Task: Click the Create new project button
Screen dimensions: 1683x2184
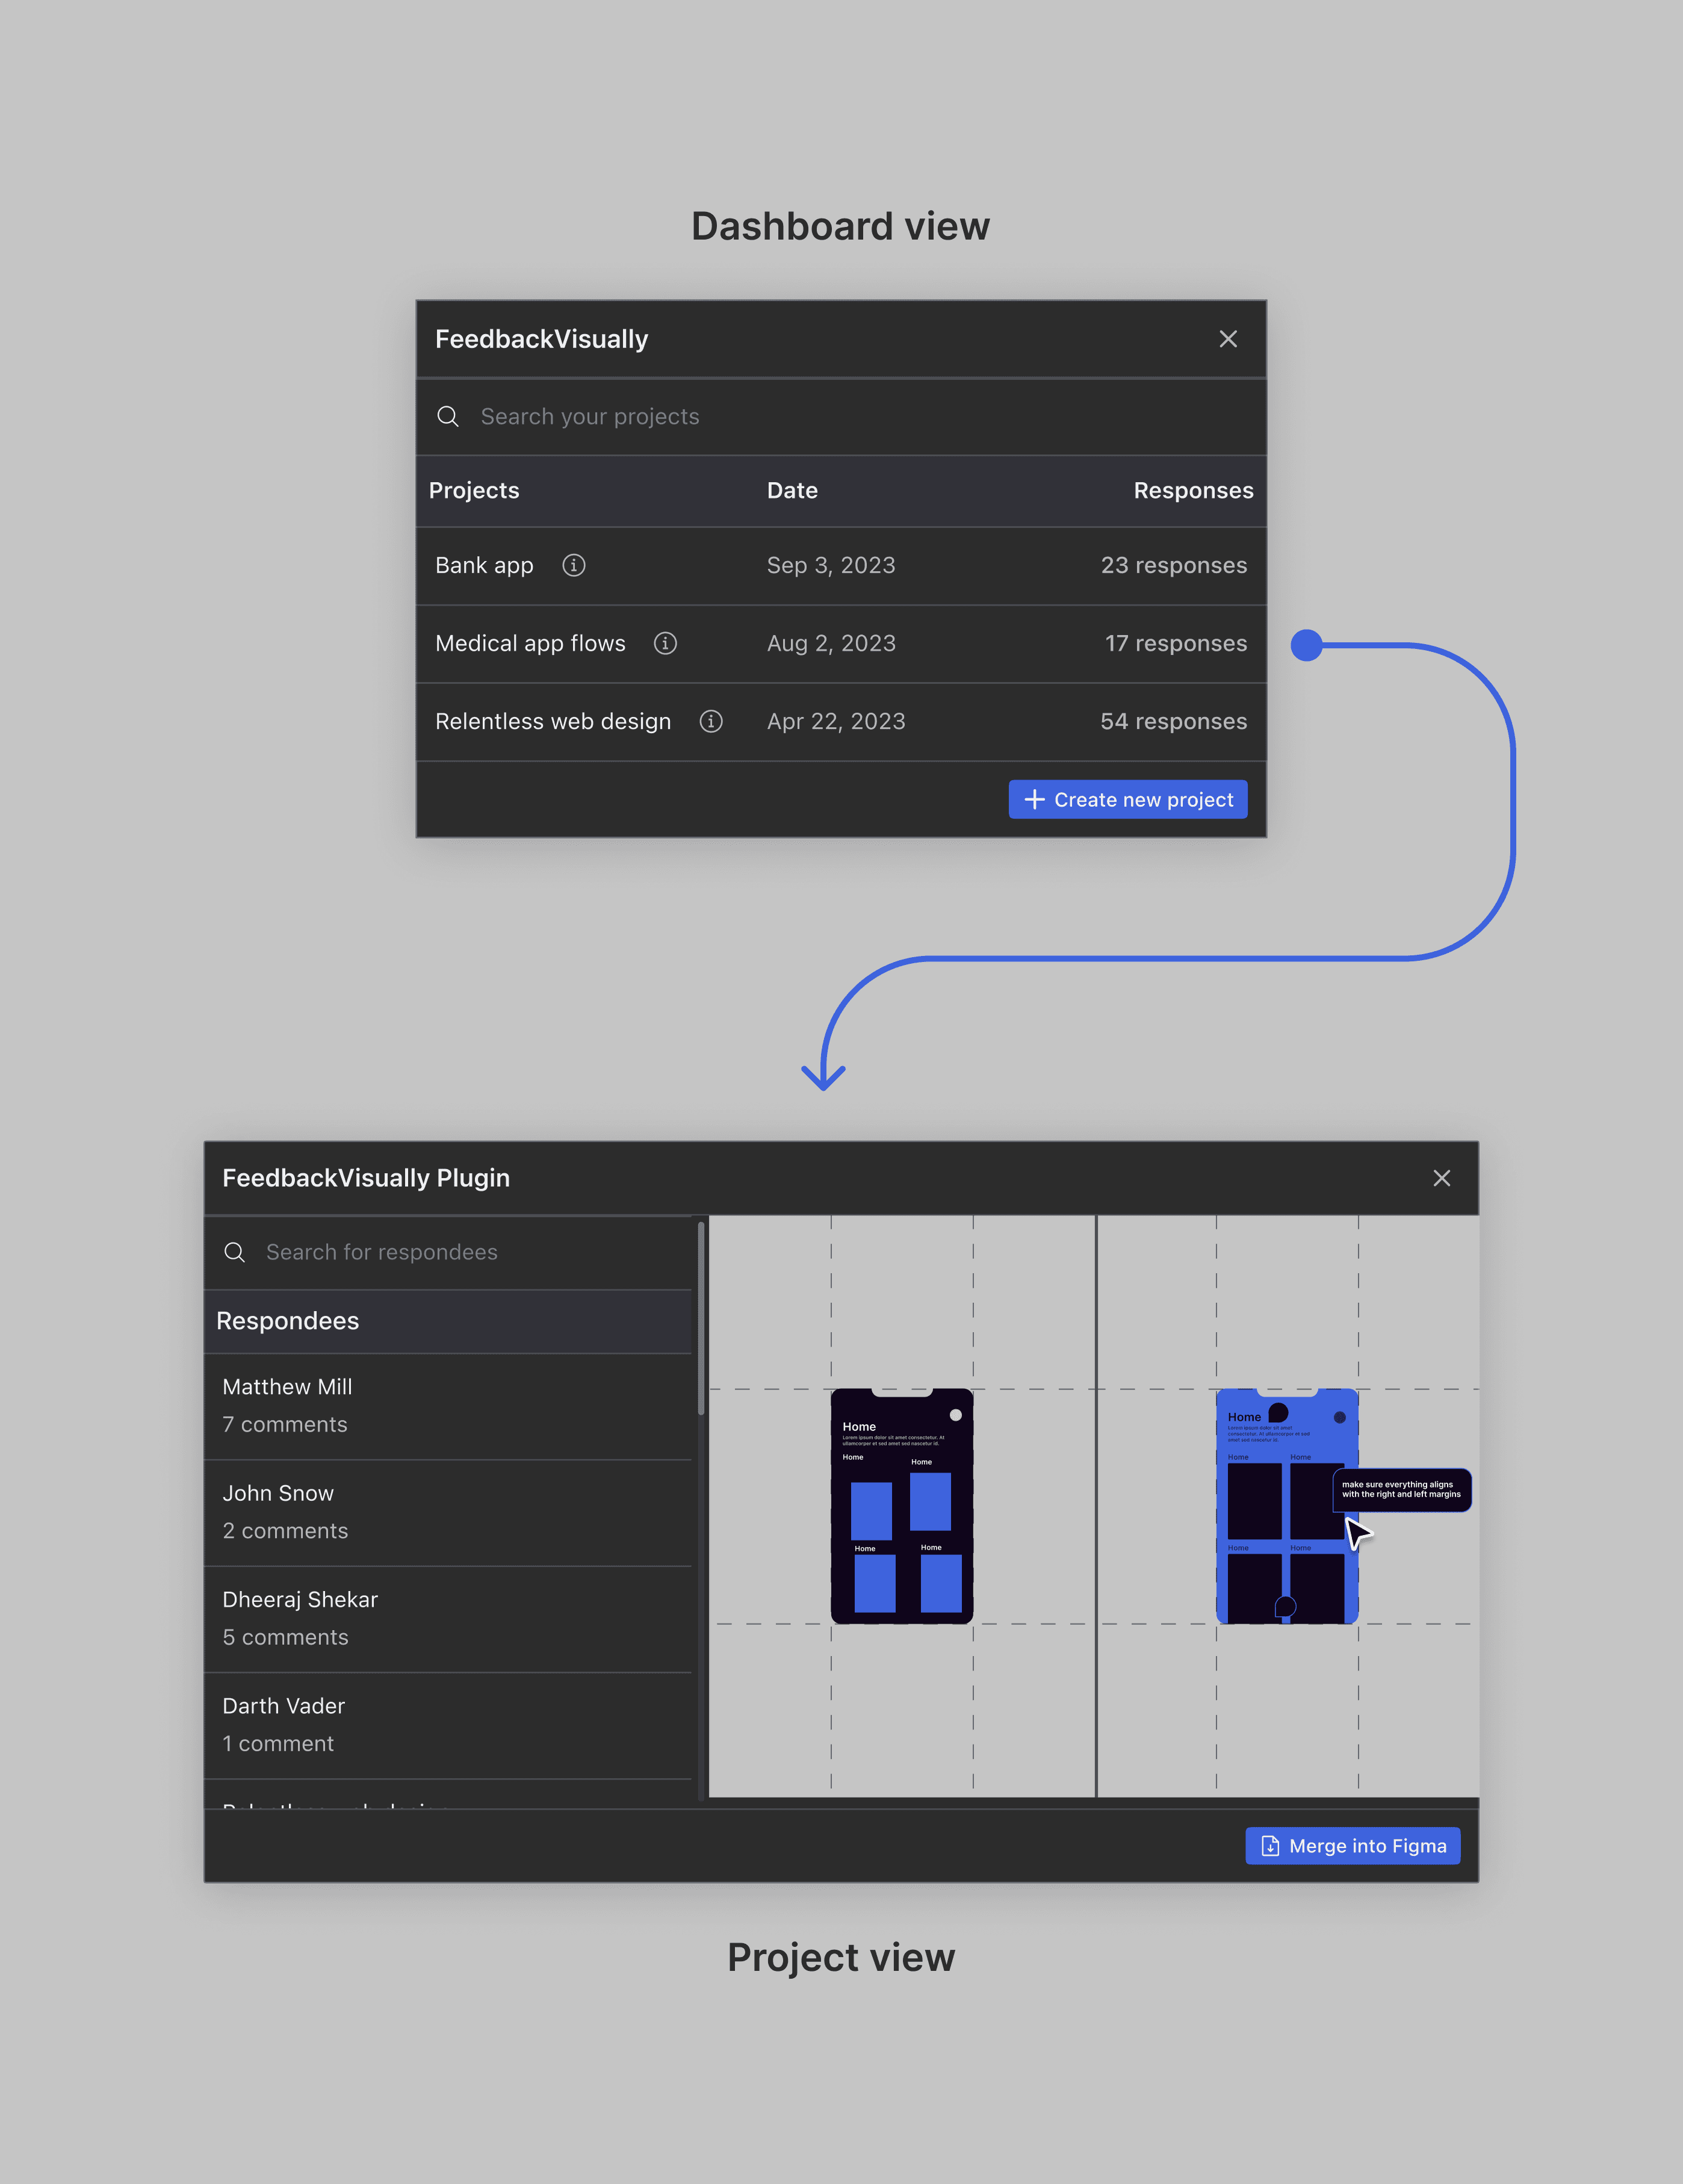Action: (1128, 799)
